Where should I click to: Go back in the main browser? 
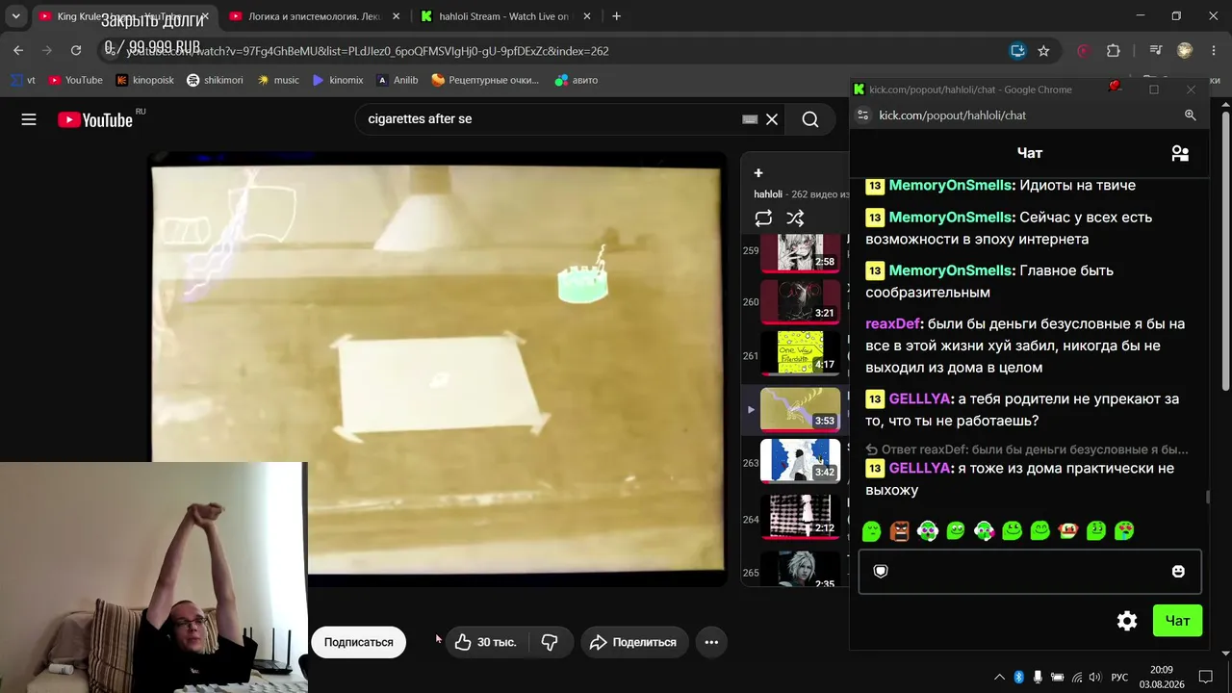coord(18,51)
